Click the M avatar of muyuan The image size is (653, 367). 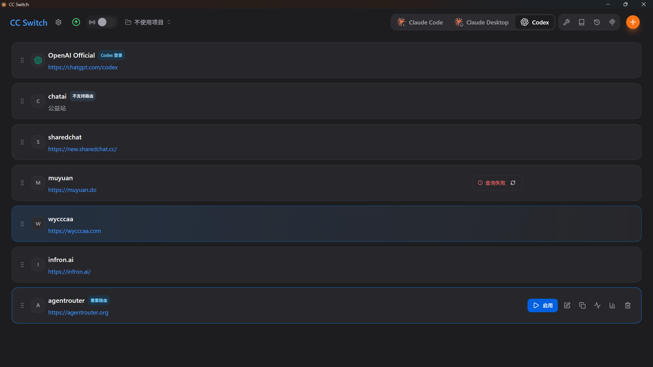coord(38,183)
